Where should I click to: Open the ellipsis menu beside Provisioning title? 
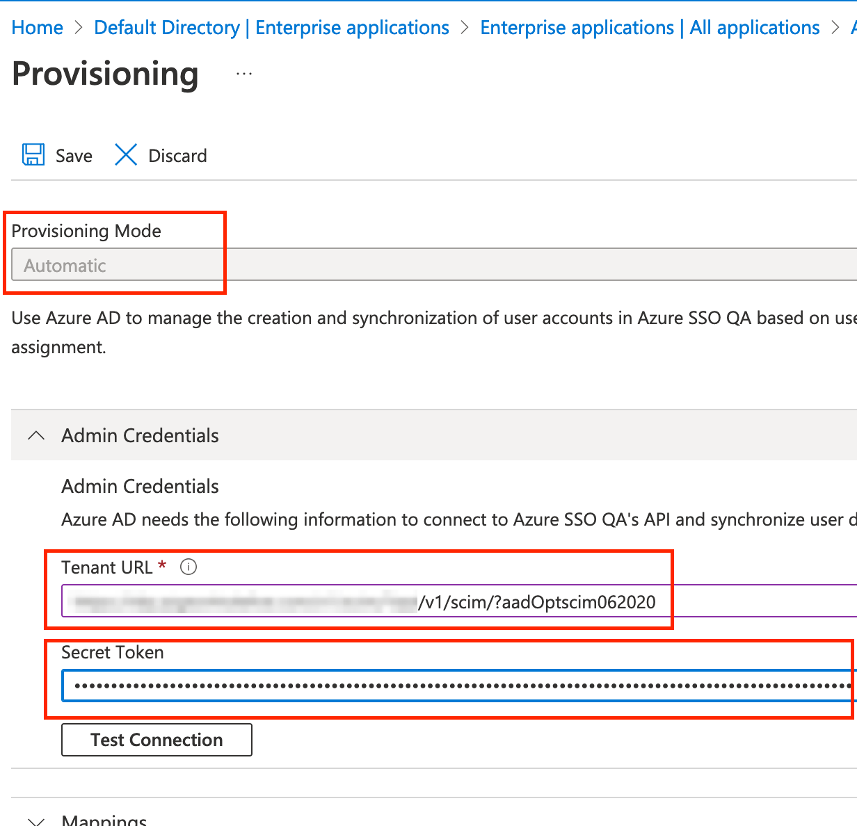244,74
